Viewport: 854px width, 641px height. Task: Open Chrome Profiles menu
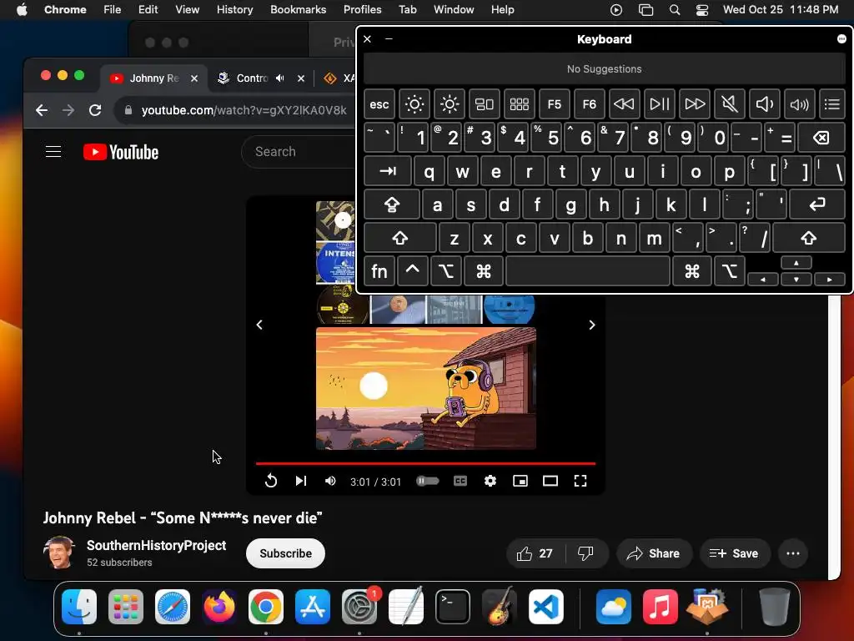click(x=362, y=9)
